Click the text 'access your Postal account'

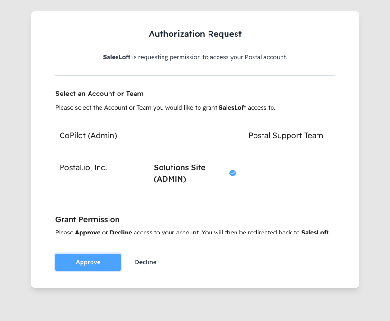tap(251, 57)
